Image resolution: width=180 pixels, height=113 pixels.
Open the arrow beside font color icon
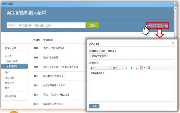(x=144, y=67)
